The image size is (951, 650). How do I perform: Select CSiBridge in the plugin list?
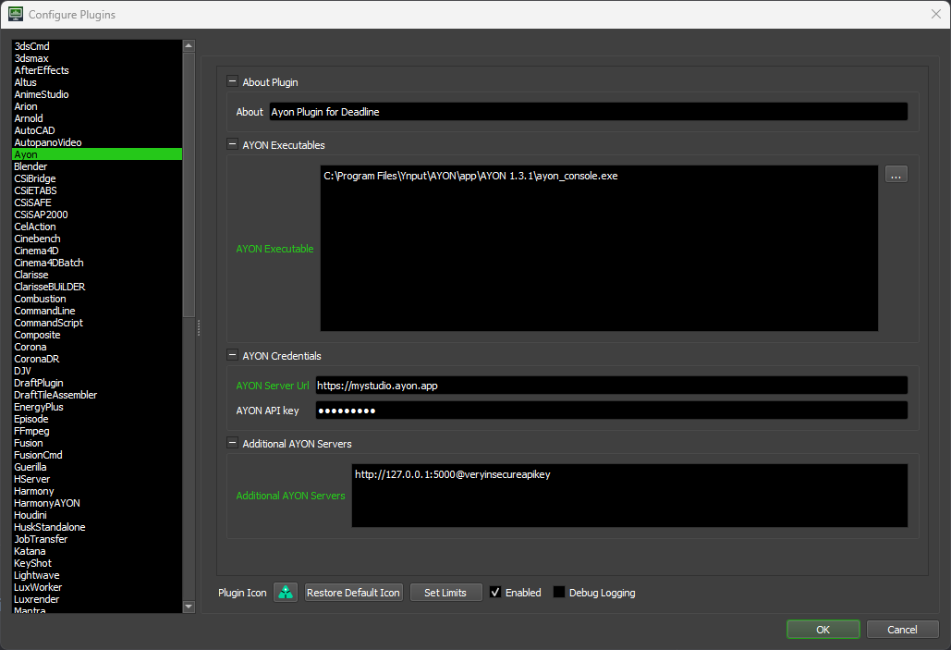coord(97,178)
